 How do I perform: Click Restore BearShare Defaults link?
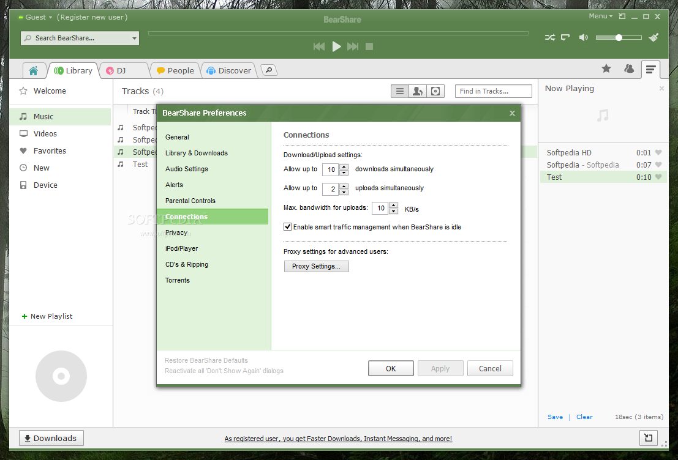[206, 360]
